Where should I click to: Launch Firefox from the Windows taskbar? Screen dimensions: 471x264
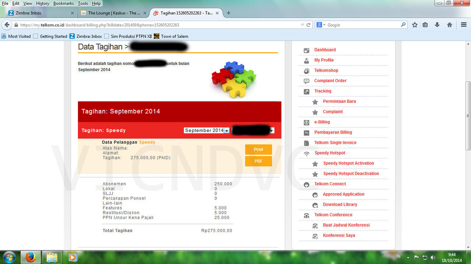pyautogui.click(x=31, y=257)
